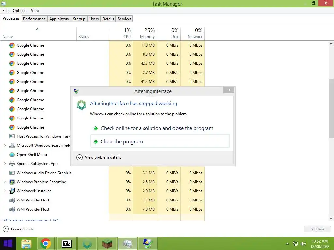The width and height of the screenshot is (334, 250).
Task: Click the Open-Shell Menu process icon
Action: [12, 155]
